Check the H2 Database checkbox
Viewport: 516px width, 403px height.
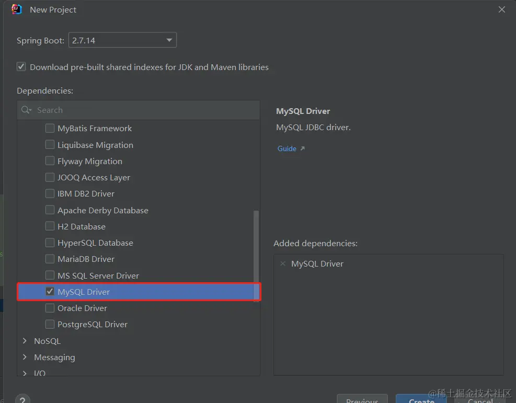pos(50,226)
